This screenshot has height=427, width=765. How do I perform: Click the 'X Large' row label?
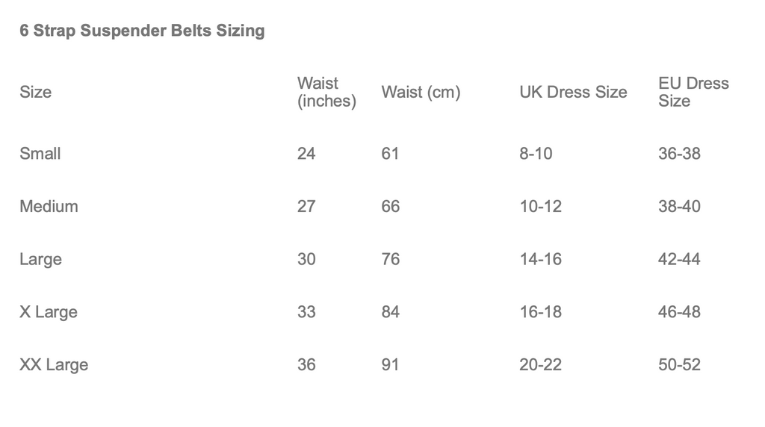(x=49, y=312)
